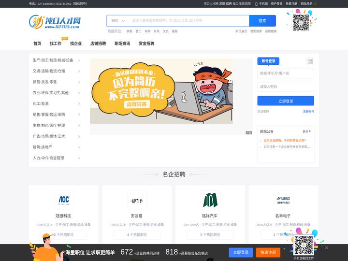The image size is (348, 261).
Task: Close the bottom promotion bar
Action: [326, 247]
